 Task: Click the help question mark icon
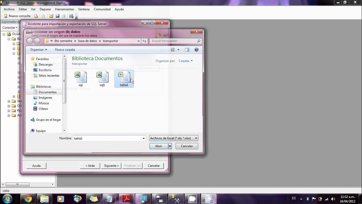click(197, 50)
